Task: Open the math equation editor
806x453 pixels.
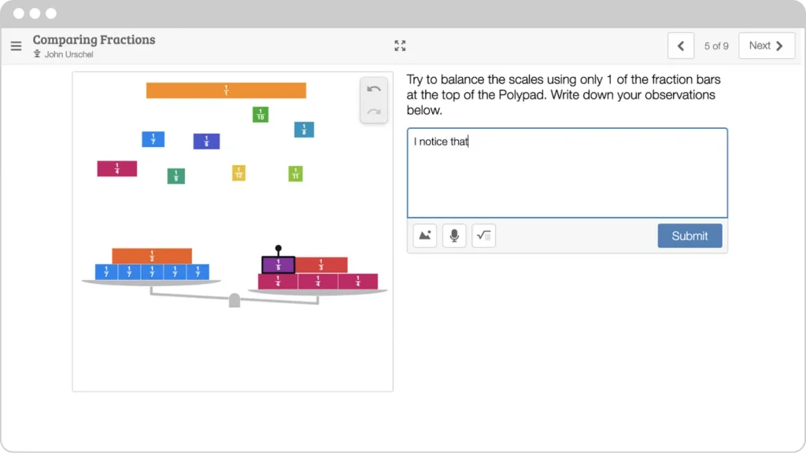Action: point(483,235)
